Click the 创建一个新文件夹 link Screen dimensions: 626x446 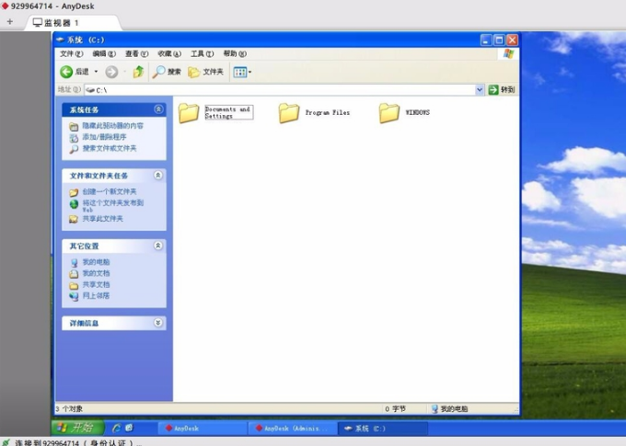[109, 191]
